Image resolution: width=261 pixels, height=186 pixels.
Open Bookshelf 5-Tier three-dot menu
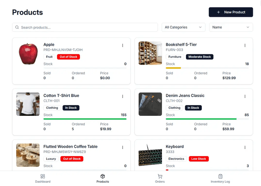245,45
